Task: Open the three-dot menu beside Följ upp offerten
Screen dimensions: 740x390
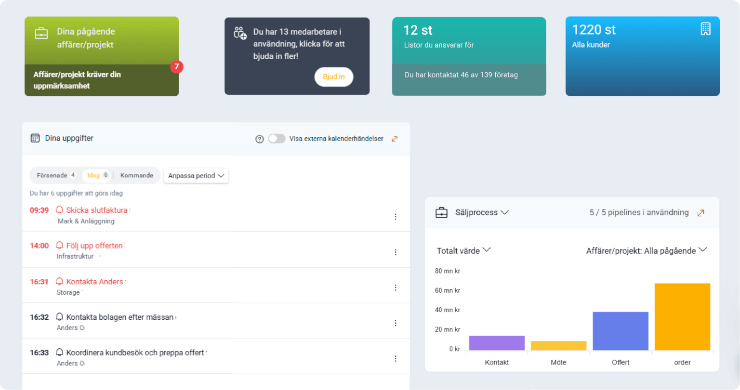Action: coord(396,252)
